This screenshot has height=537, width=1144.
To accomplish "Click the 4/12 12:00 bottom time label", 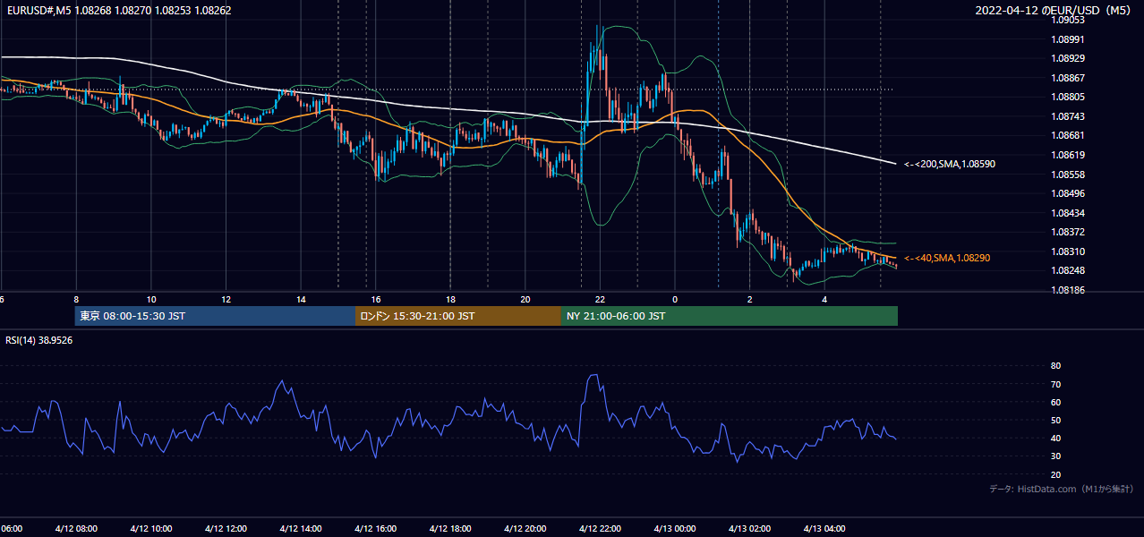I will pos(225,528).
